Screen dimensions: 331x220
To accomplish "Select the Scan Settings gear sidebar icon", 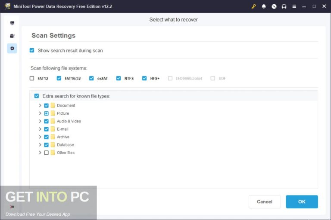I will [x=12, y=49].
